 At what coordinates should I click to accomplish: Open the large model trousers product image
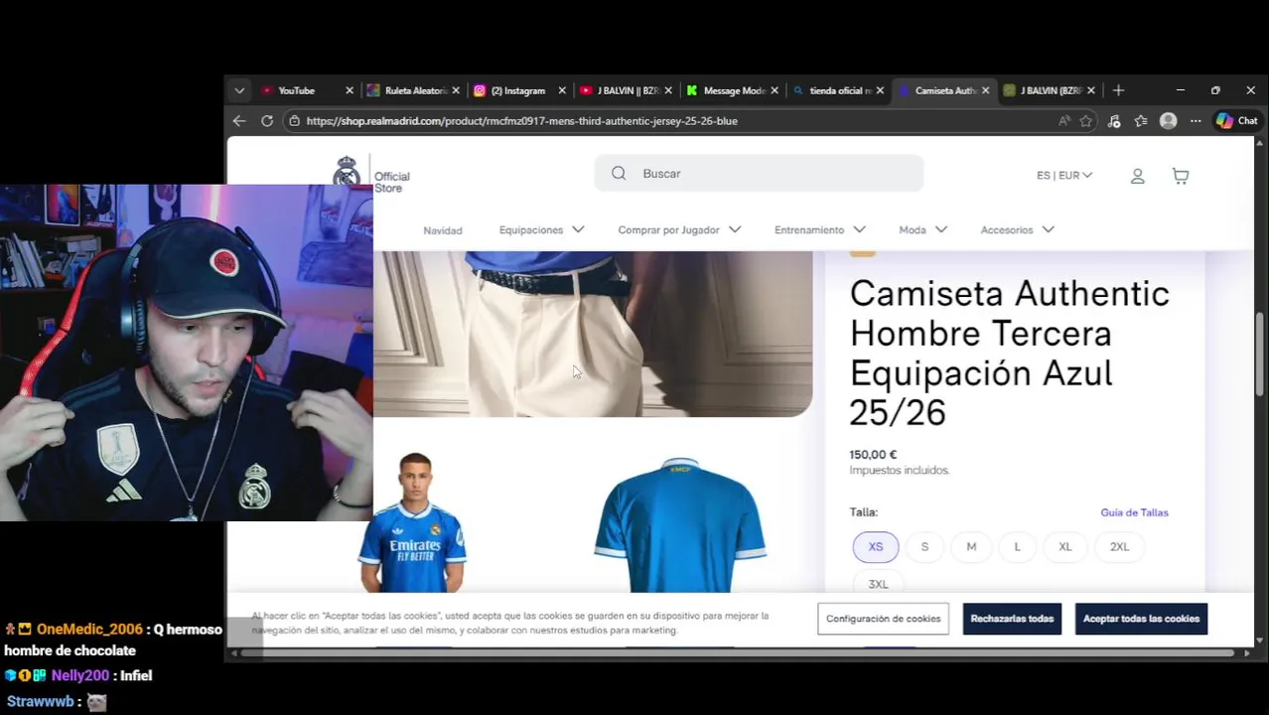(x=593, y=334)
